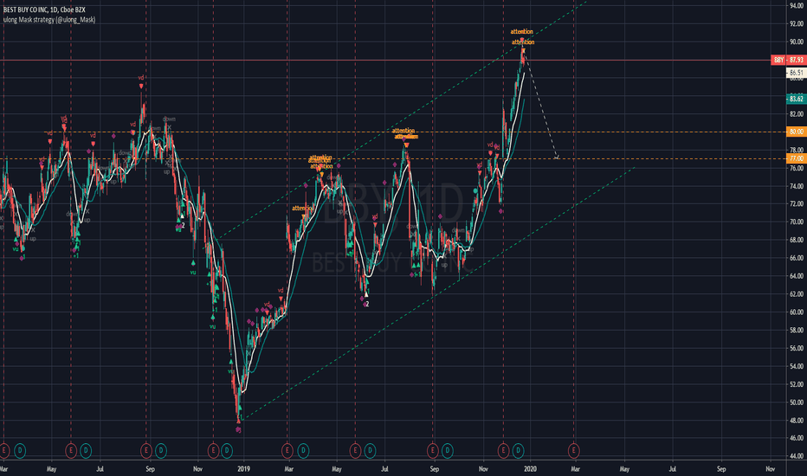The width and height of the screenshot is (807, 476).
Task: Click the earnings E marker between Nov 2018 and 2019
Action: click(213, 451)
